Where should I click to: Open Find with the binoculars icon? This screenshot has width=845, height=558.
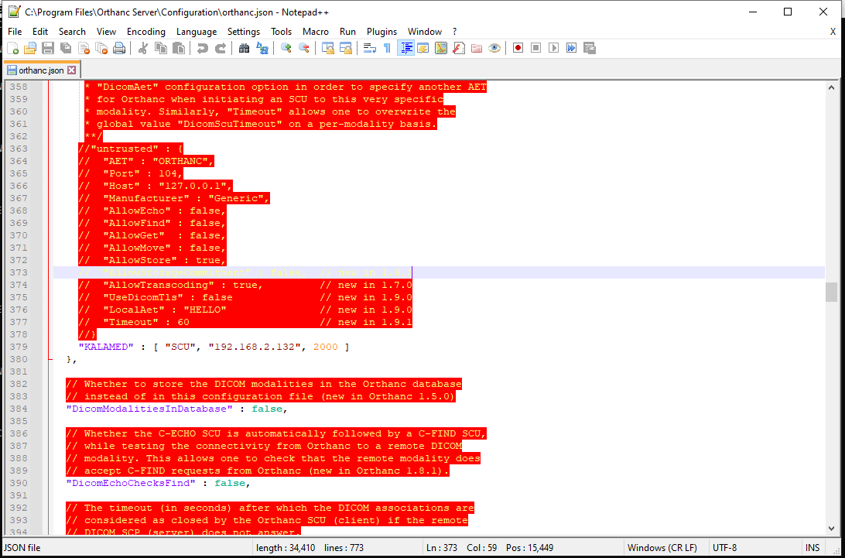(x=244, y=48)
